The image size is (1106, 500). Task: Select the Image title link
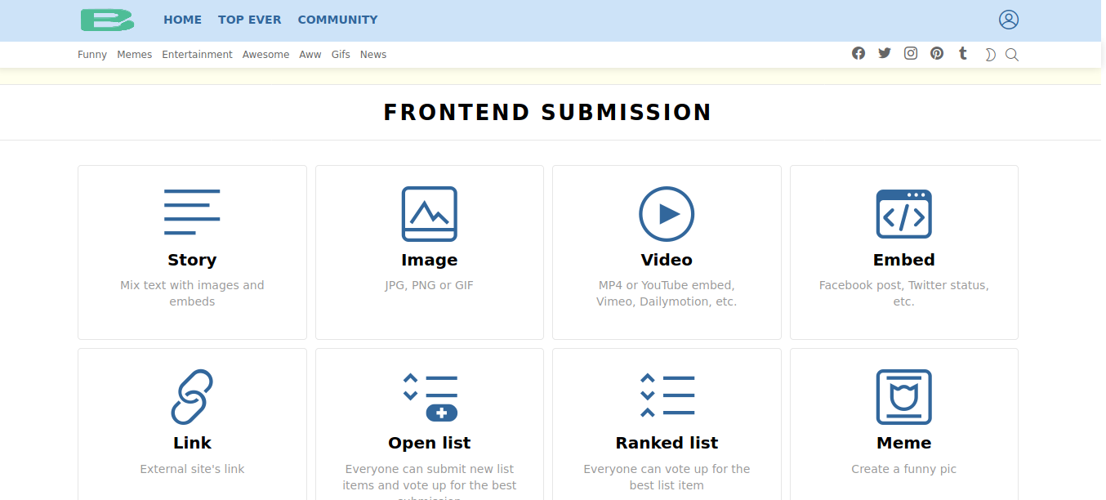click(x=430, y=260)
